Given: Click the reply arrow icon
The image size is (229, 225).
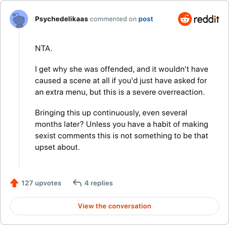Looking at the screenshot, I should tap(77, 183).
